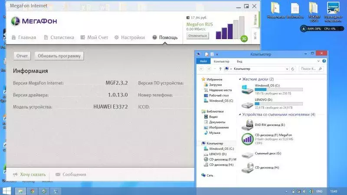The height and width of the screenshot is (195, 347).
Task: Select CD-дисковод (F:) MegaFon icon
Action: 247,139
